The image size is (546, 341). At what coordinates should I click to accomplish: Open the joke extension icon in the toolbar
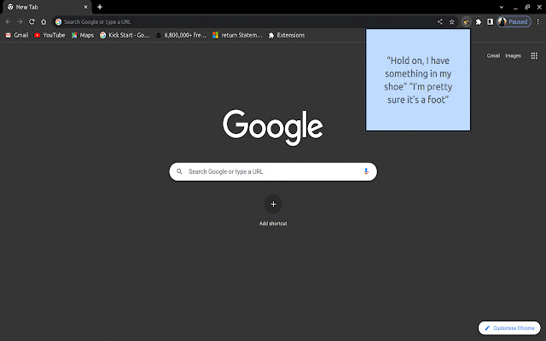pos(467,21)
